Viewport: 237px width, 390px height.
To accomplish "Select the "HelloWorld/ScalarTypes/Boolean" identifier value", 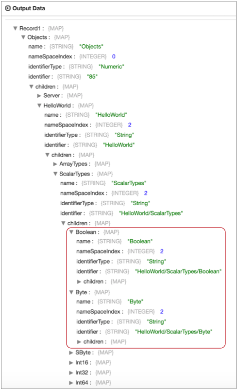I will click(178, 271).
